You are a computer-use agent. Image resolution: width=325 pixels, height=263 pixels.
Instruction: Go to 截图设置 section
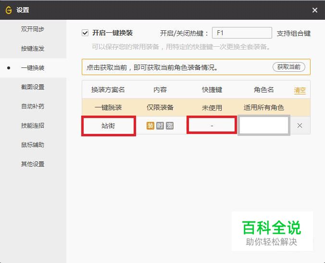click(x=33, y=87)
